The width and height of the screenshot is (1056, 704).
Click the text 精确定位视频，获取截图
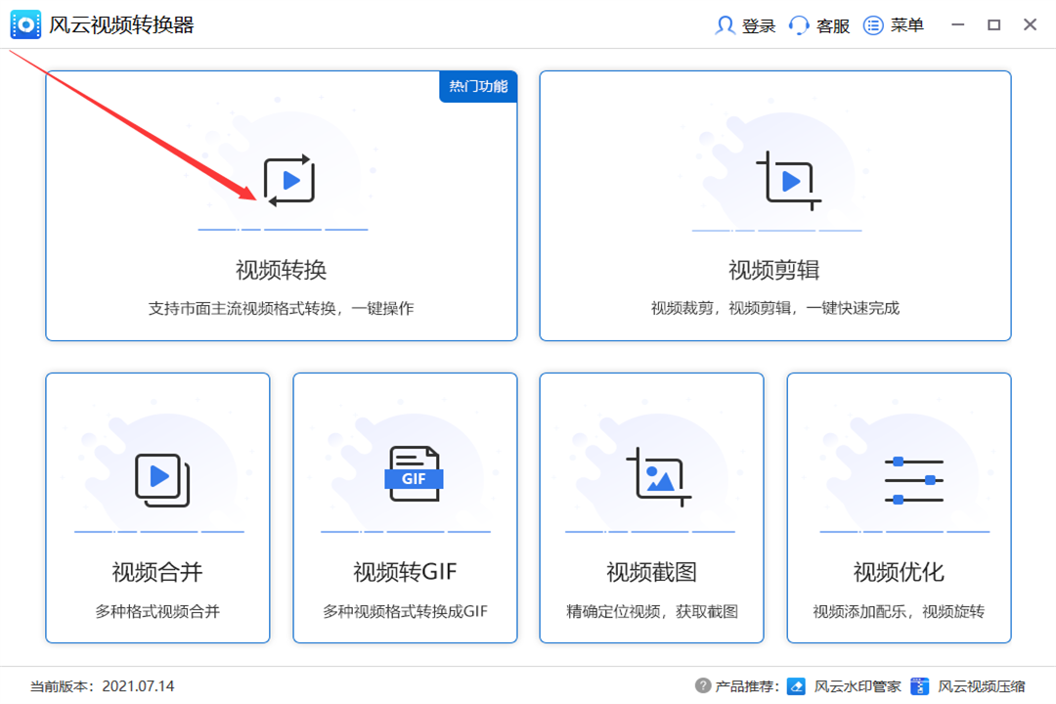point(652,611)
